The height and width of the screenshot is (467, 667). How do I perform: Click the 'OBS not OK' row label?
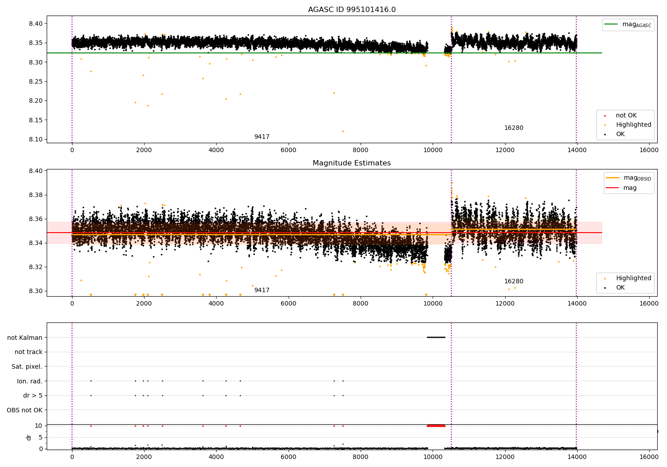pyautogui.click(x=24, y=410)
